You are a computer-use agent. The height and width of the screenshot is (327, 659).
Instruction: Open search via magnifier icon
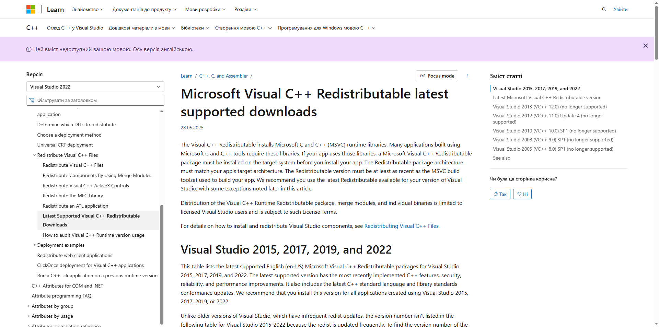(x=604, y=9)
